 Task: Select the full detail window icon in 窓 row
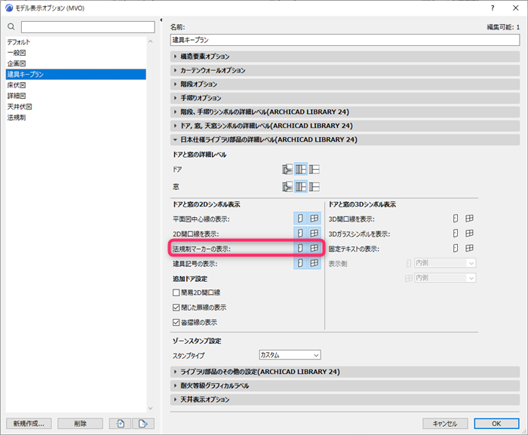pos(287,186)
